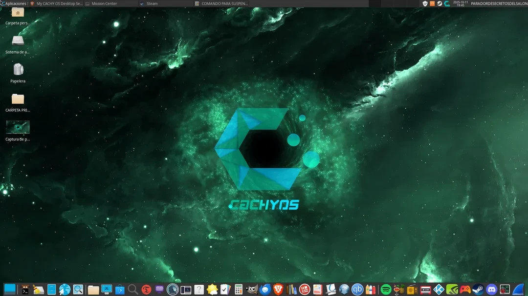This screenshot has height=296, width=528.
Task: Click the PARADORDESECRETOSDELSALON user label
Action: (x=499, y=3)
